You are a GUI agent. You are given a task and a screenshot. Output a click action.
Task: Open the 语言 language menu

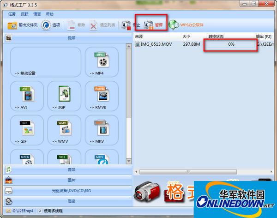coord(37,14)
